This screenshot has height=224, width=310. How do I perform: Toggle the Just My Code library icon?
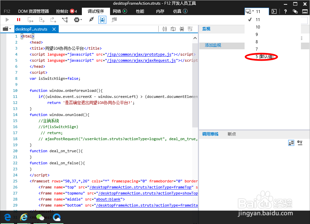pyautogui.click(x=182, y=29)
